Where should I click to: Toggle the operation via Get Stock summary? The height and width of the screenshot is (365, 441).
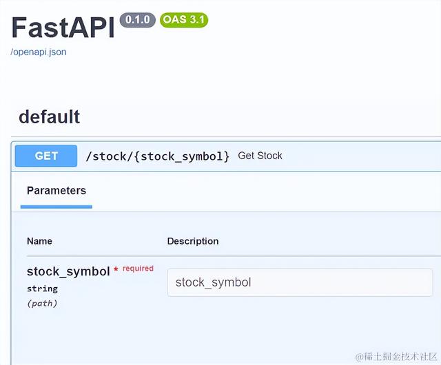pos(260,156)
